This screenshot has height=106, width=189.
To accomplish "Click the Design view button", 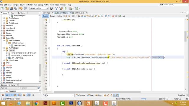I will pos(52,16).
